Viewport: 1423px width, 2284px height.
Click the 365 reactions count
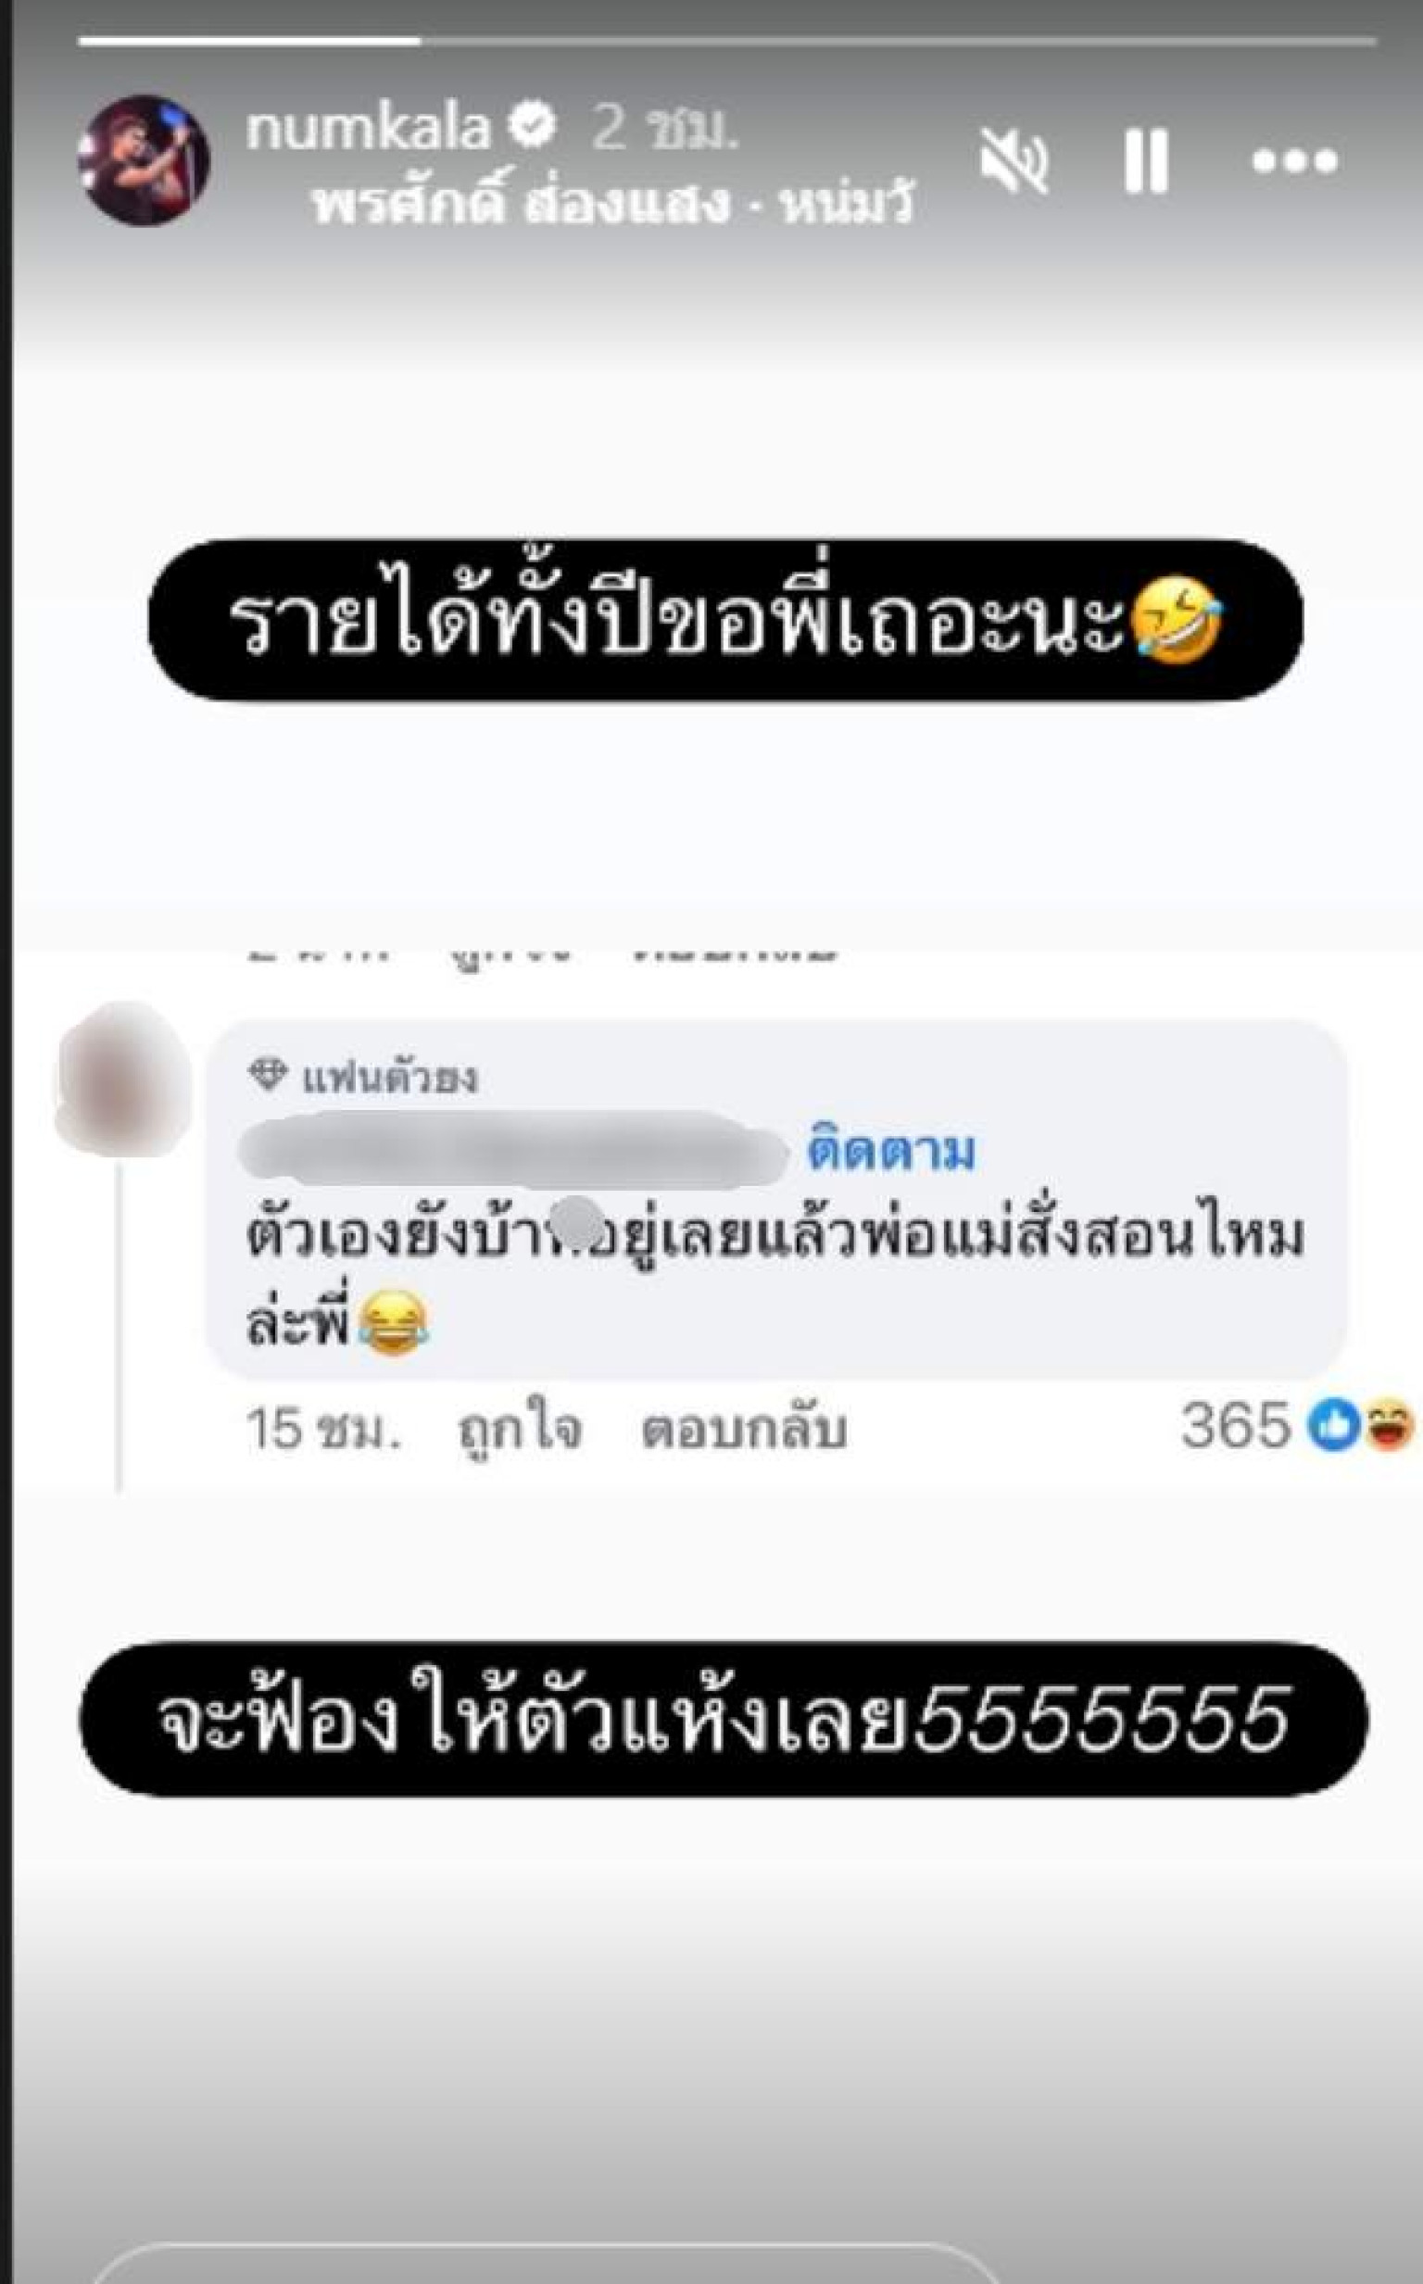coord(1235,1426)
